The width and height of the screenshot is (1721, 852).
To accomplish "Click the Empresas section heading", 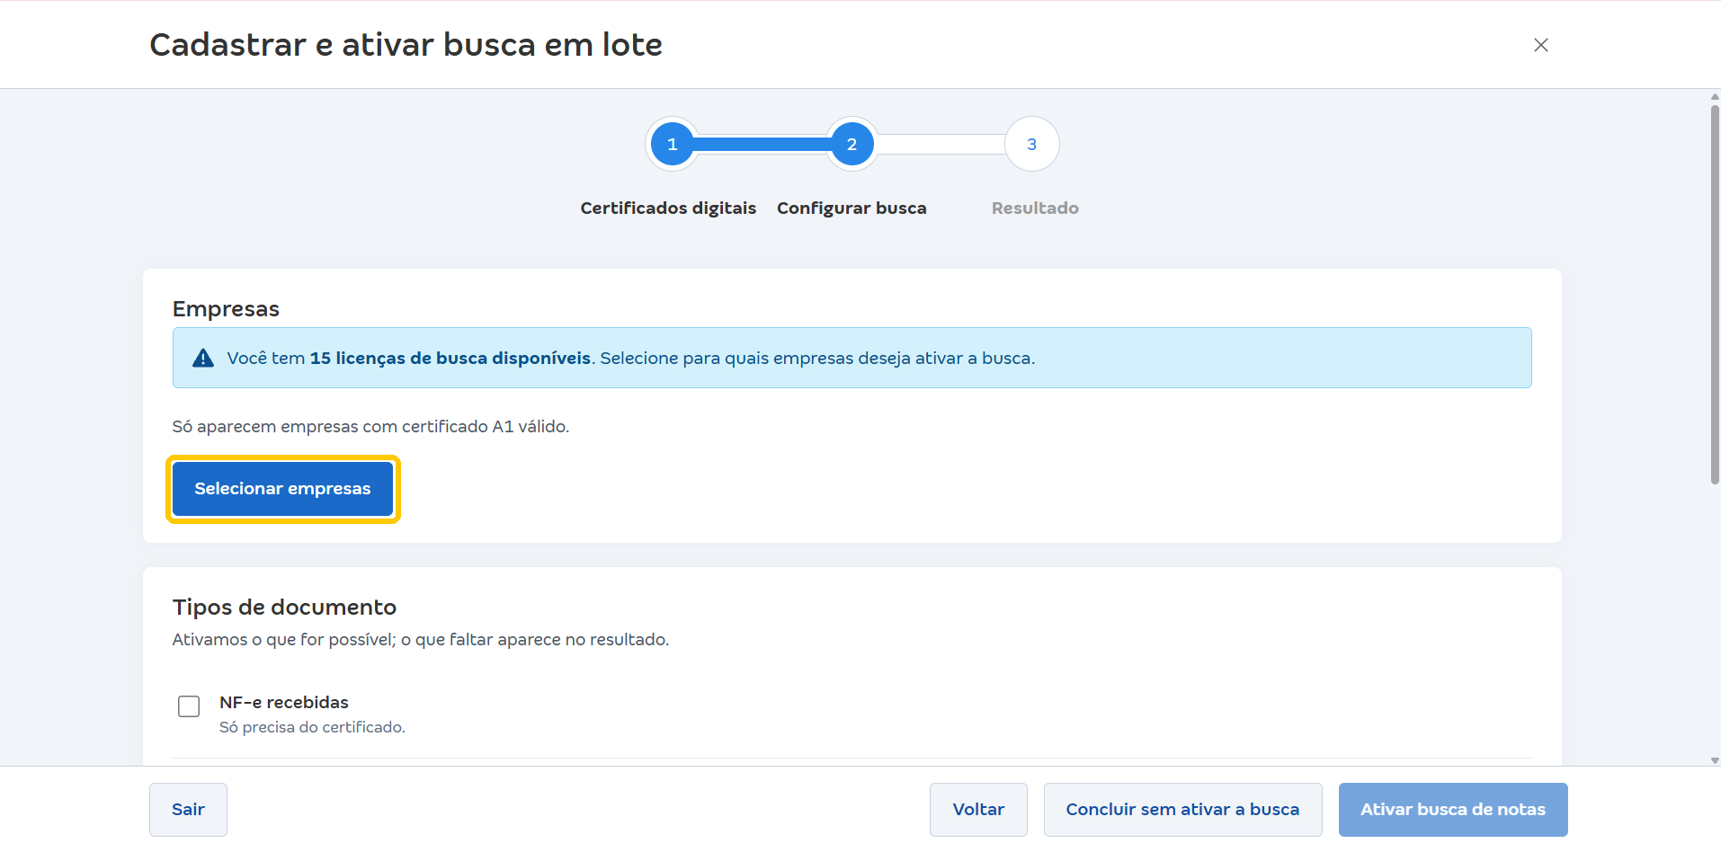I will pos(226,309).
